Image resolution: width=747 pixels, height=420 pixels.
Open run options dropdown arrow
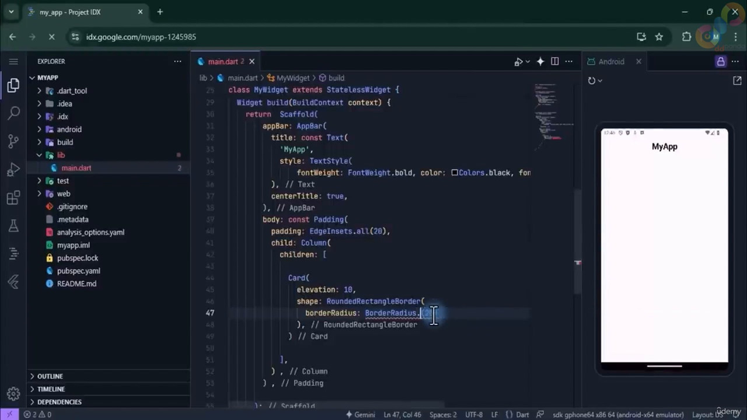(528, 61)
